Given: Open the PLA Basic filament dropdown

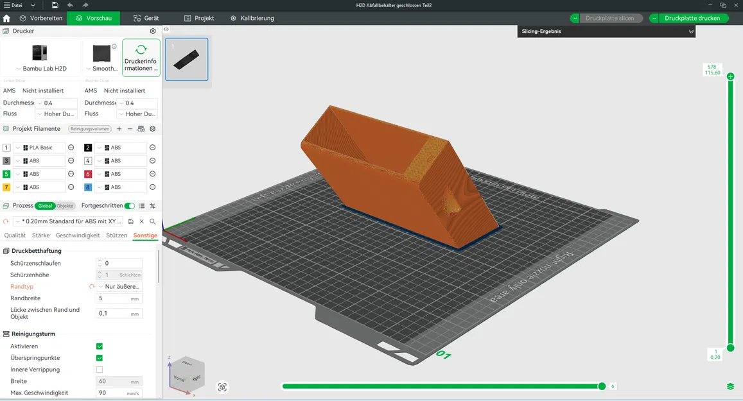Looking at the screenshot, I should [39, 148].
